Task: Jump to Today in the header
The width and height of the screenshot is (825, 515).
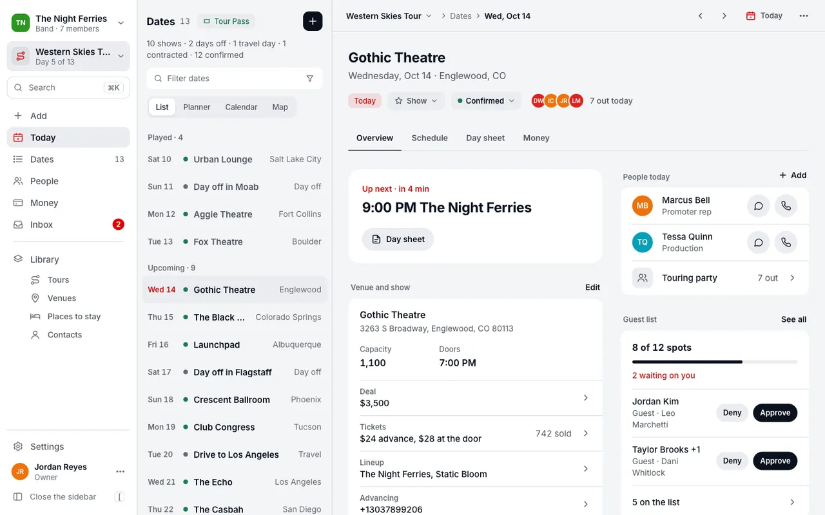Action: point(764,16)
